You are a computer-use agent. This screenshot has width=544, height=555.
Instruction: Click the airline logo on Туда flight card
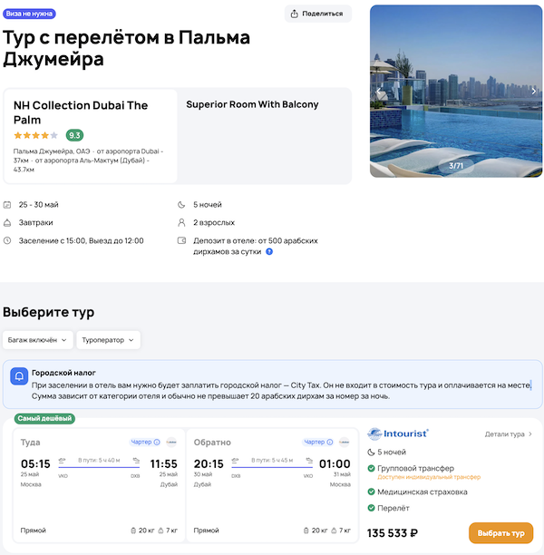[x=171, y=443]
